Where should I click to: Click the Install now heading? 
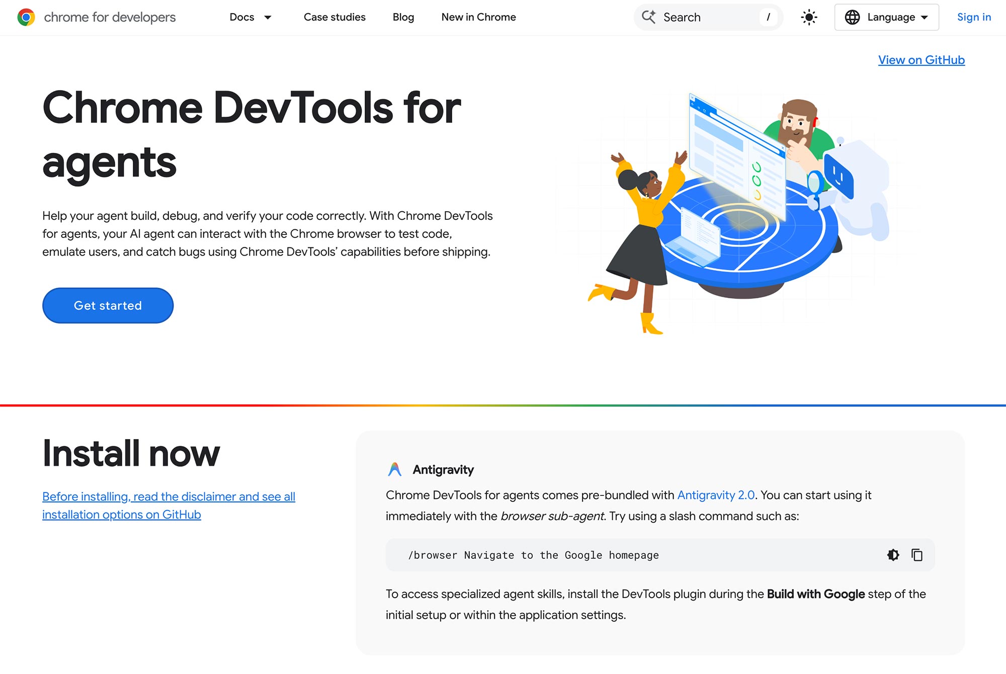point(131,453)
